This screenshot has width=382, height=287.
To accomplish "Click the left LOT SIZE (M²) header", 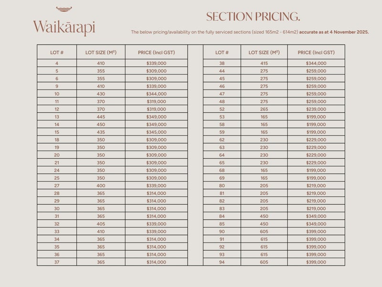I will point(101,52).
